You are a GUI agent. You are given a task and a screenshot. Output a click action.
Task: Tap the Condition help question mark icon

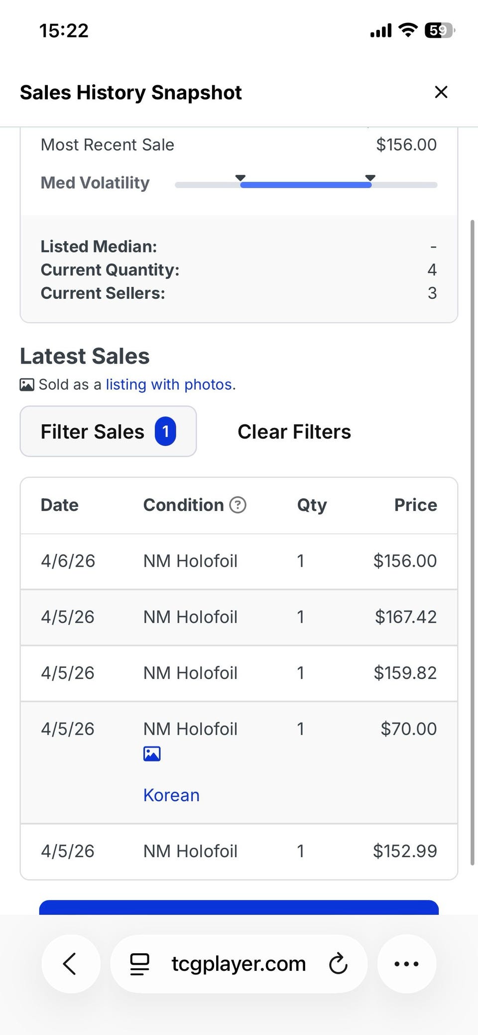(x=238, y=505)
